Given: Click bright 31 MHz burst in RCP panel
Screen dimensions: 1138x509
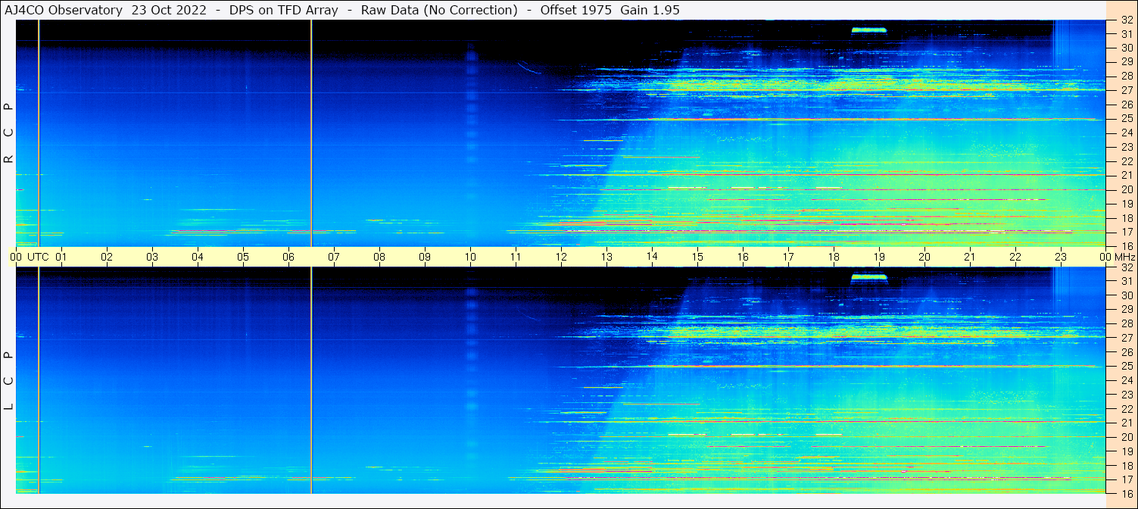Looking at the screenshot, I should pos(868,30).
